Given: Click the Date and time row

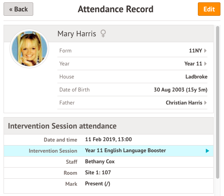Looking at the screenshot, I should 108,140.
